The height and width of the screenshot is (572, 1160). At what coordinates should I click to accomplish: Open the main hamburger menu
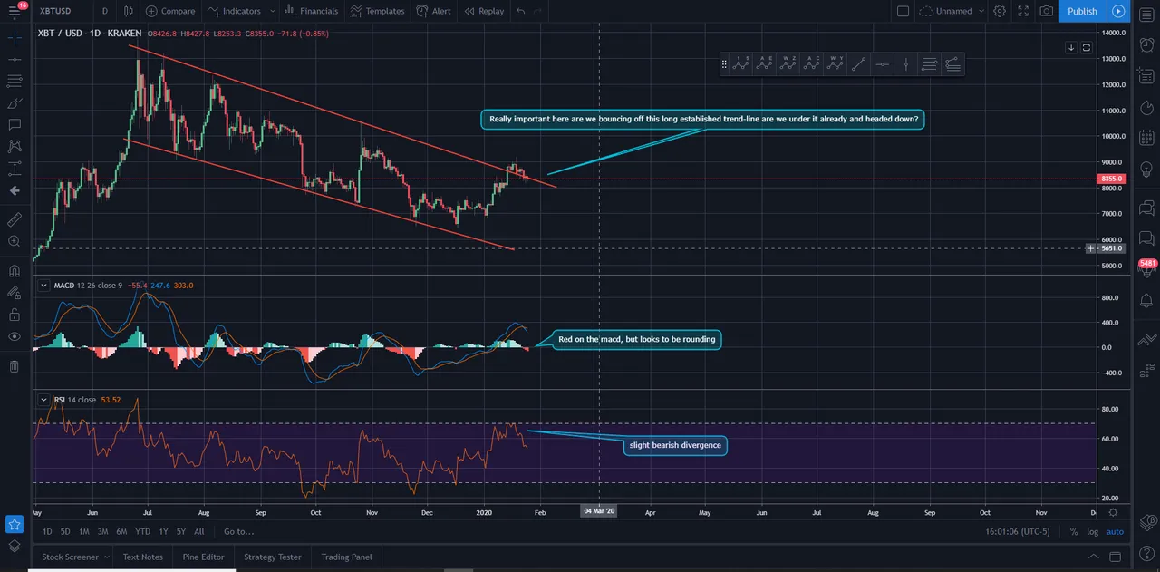pos(14,11)
